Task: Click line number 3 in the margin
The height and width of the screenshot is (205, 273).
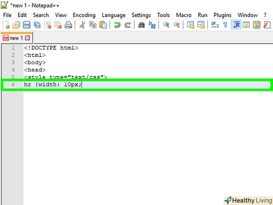Action: pyautogui.click(x=13, y=62)
